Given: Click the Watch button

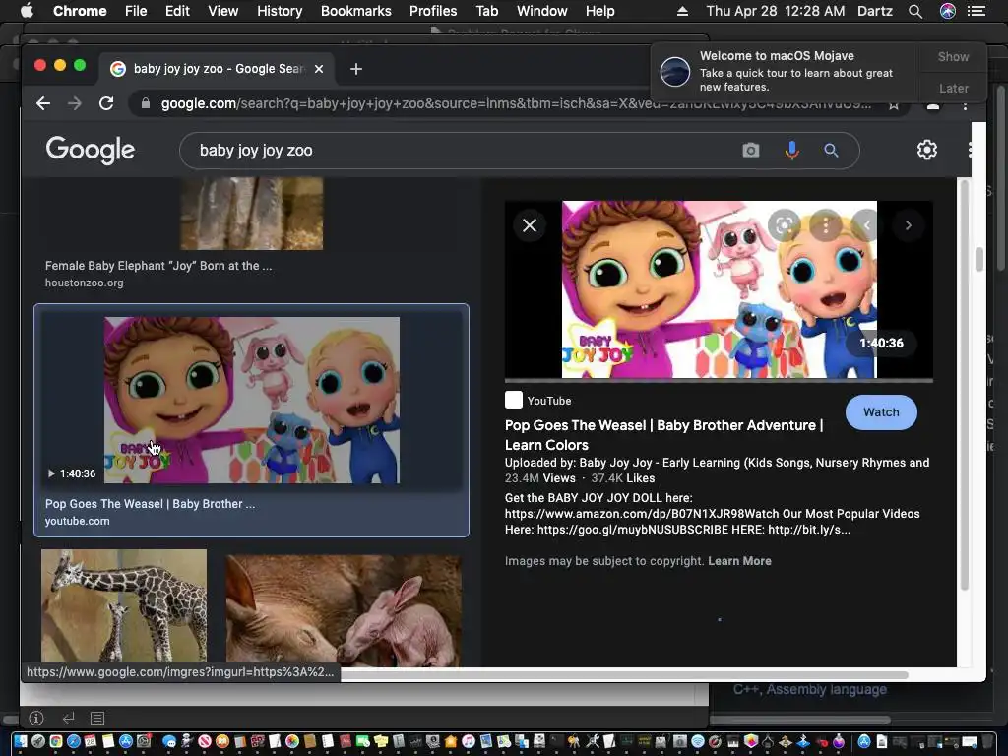Looking at the screenshot, I should coord(881,412).
